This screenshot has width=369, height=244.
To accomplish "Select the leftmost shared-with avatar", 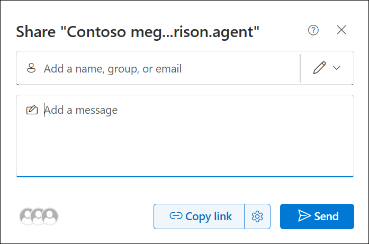I will point(26,216).
